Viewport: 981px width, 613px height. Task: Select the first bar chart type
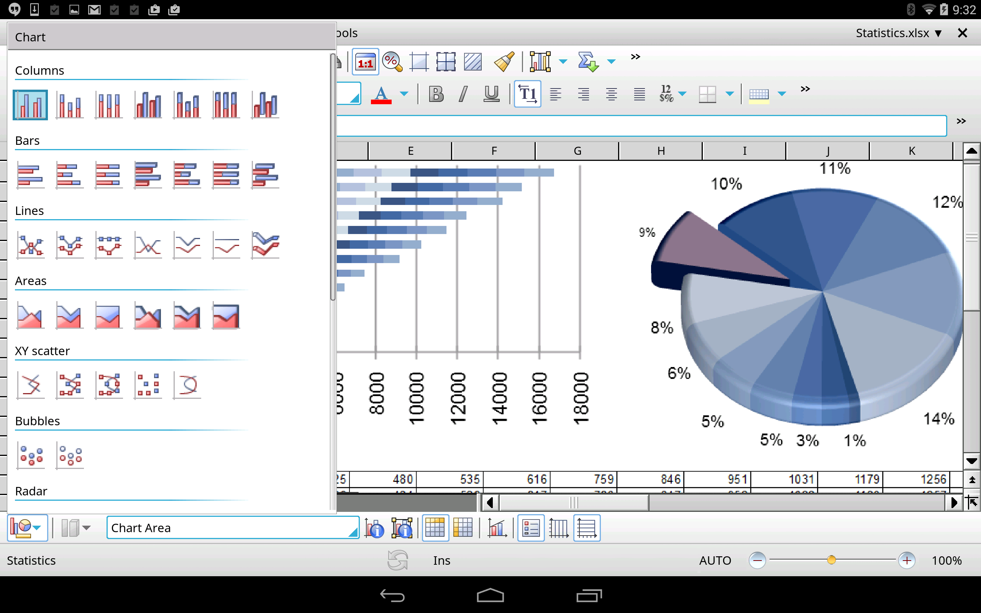[x=30, y=175]
